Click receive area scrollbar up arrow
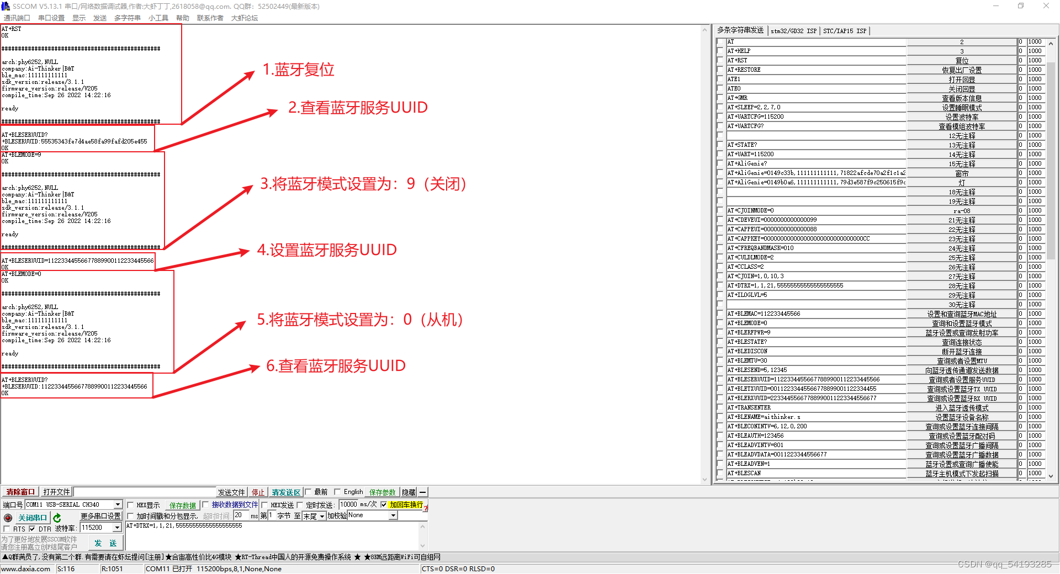The width and height of the screenshot is (1060, 574). tap(704, 30)
